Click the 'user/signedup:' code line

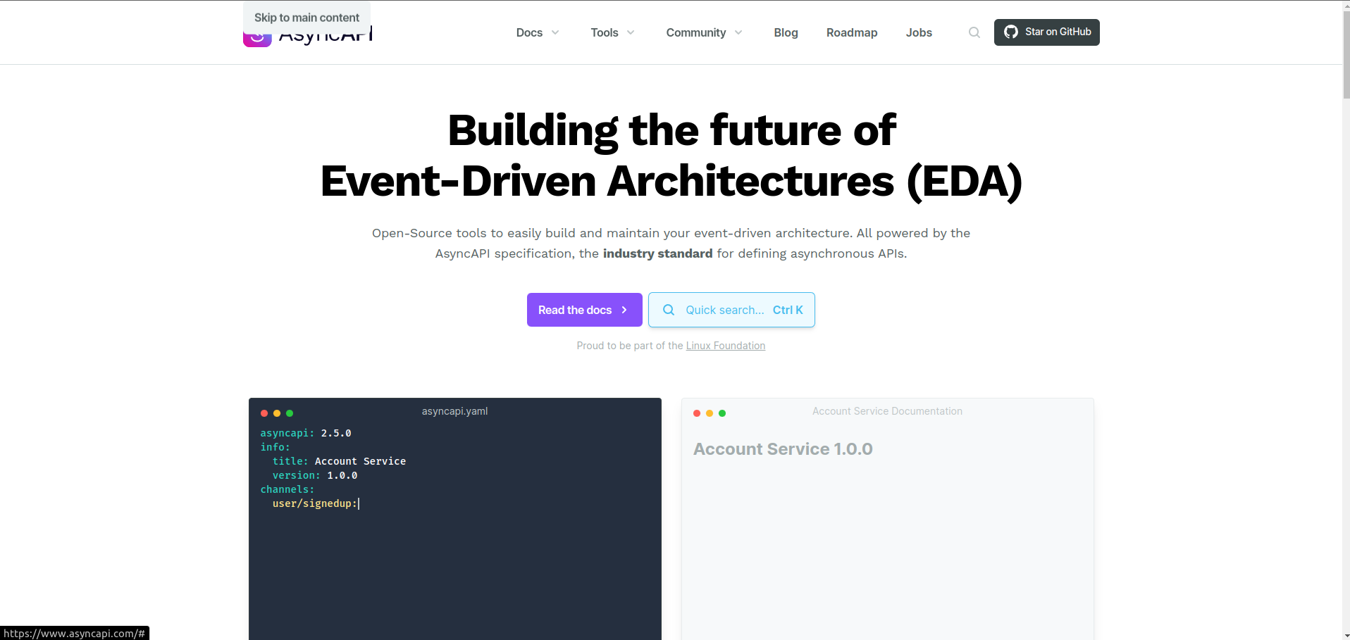[315, 503]
